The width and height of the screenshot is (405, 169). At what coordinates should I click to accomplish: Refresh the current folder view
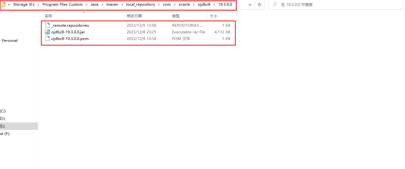259,5
